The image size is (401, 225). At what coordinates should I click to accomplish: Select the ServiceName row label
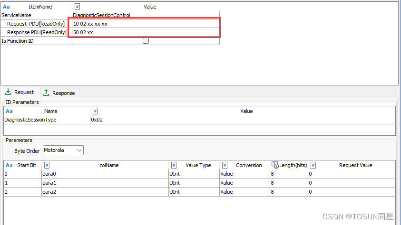[16, 15]
